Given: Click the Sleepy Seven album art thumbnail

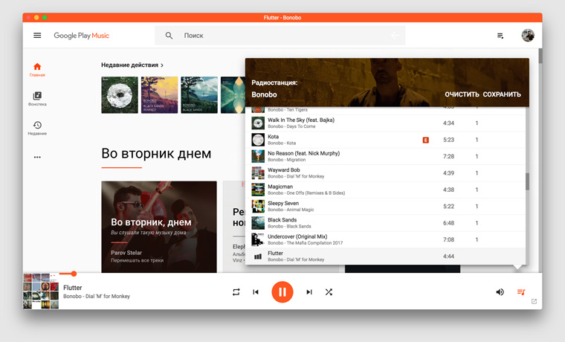Looking at the screenshot, I should [x=258, y=206].
